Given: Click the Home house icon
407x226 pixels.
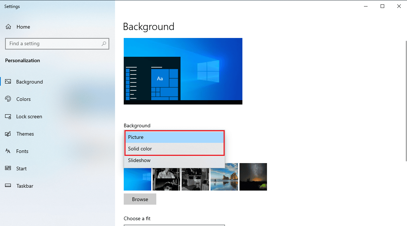Looking at the screenshot, I should click(8, 27).
